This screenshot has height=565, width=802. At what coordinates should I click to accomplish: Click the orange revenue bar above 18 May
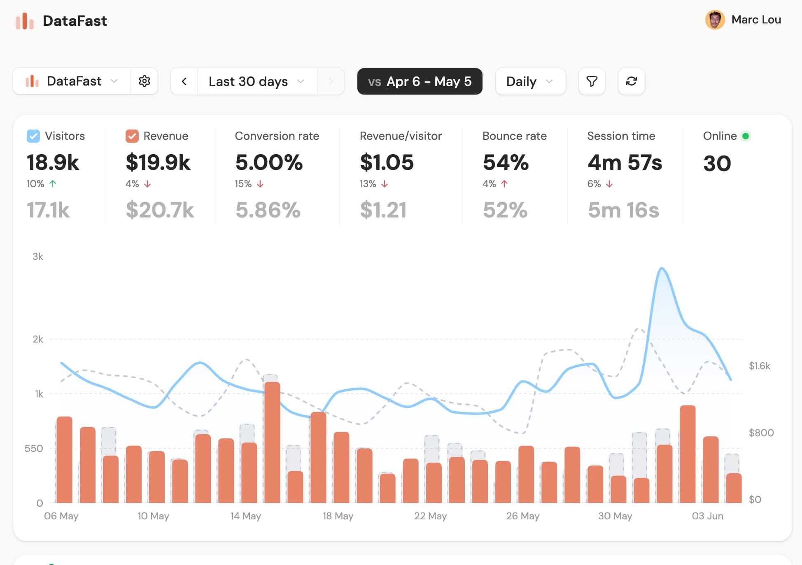point(341,467)
